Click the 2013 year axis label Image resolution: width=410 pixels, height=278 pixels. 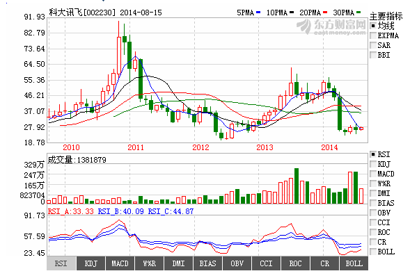265,147
